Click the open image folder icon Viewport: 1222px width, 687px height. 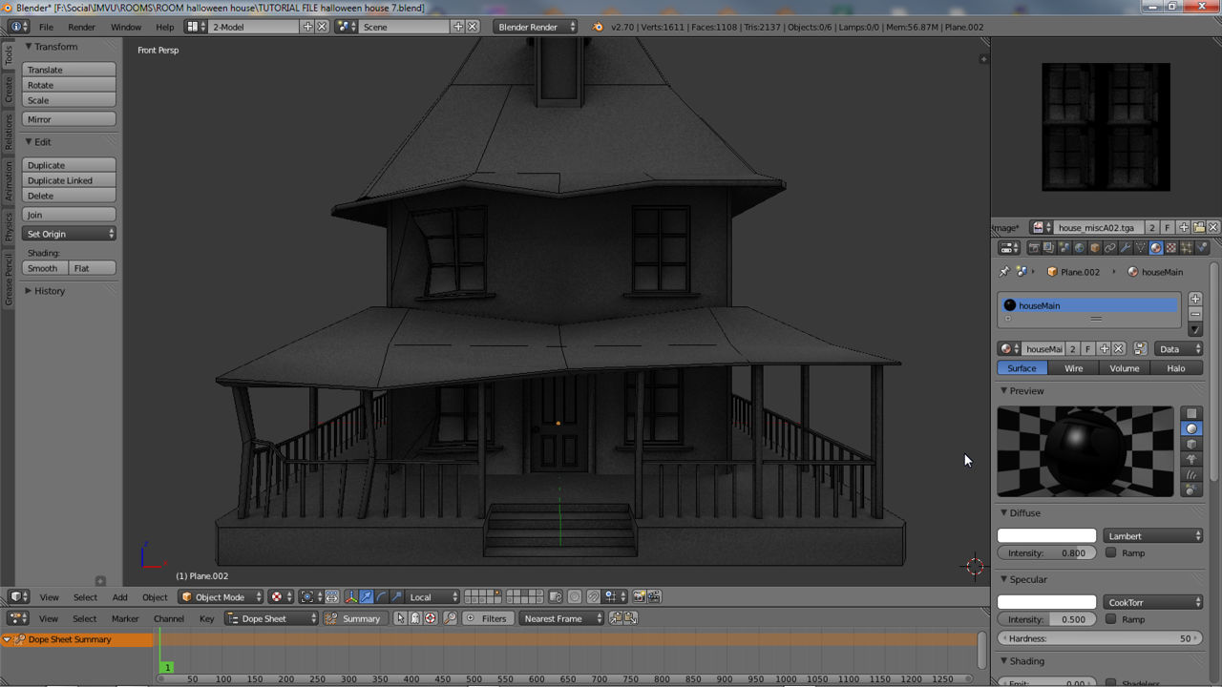point(1198,227)
